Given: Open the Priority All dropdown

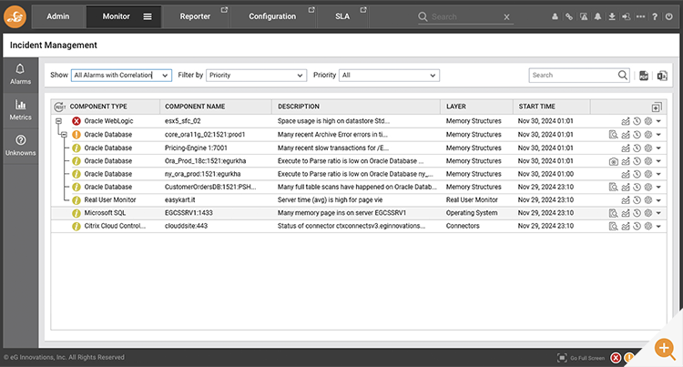Looking at the screenshot, I should tap(389, 76).
